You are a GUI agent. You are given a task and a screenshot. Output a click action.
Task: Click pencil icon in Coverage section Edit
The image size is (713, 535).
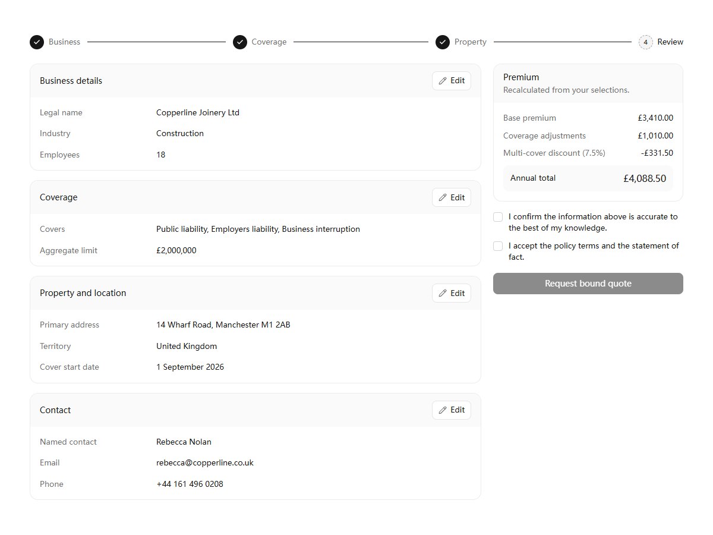443,197
